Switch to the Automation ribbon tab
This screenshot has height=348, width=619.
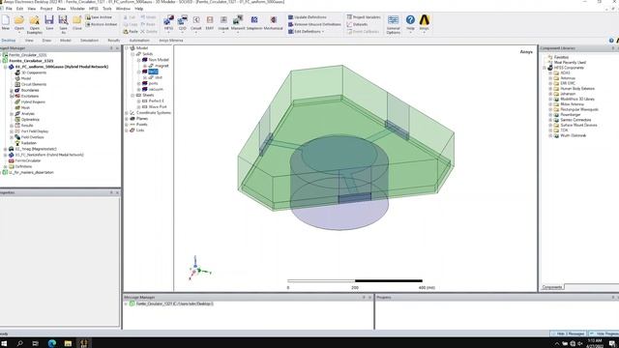pos(139,41)
